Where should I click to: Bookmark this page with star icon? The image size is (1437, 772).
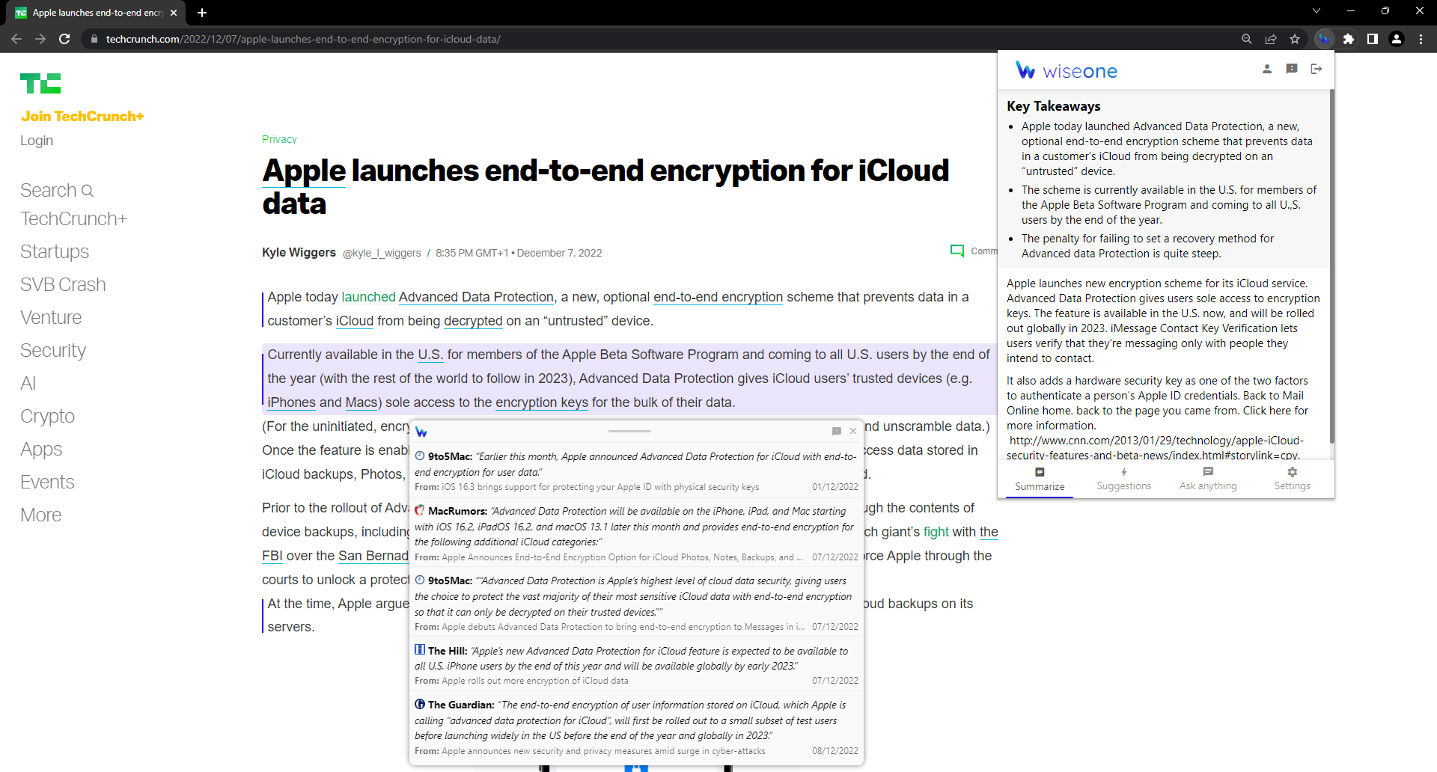[1294, 39]
